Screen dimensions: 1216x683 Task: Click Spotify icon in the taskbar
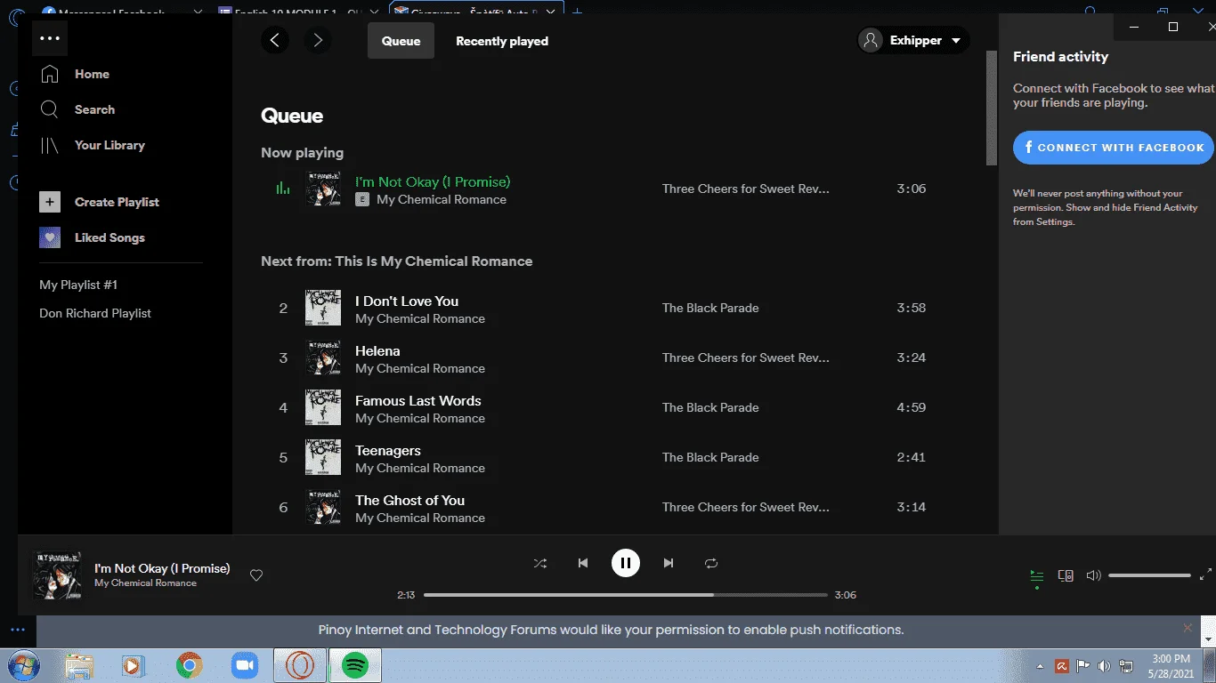click(355, 665)
